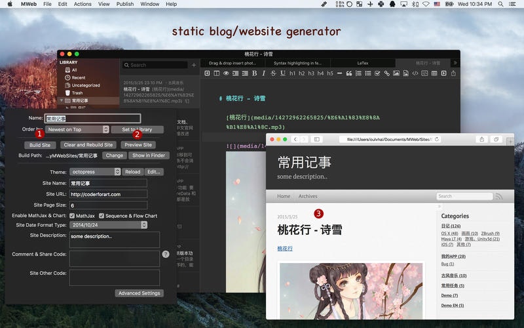Open 日记 (126) category link

click(451, 226)
